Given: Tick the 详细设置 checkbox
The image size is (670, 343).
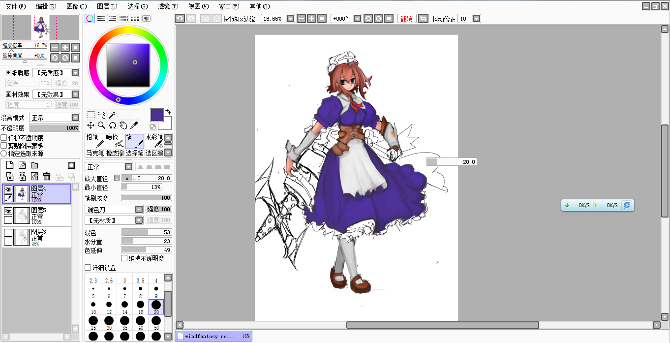Looking at the screenshot, I should [88, 268].
